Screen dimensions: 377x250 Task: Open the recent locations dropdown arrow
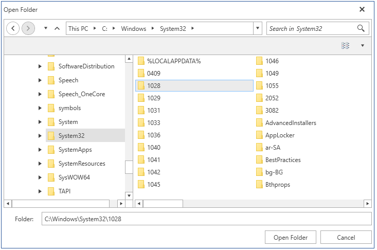click(x=46, y=28)
